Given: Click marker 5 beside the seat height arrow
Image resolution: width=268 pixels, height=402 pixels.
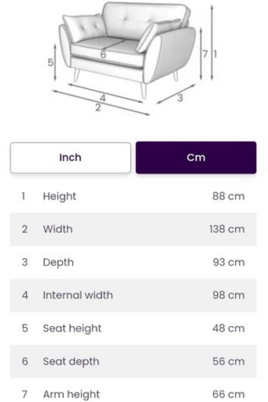Looking at the screenshot, I should pyautogui.click(x=51, y=62).
